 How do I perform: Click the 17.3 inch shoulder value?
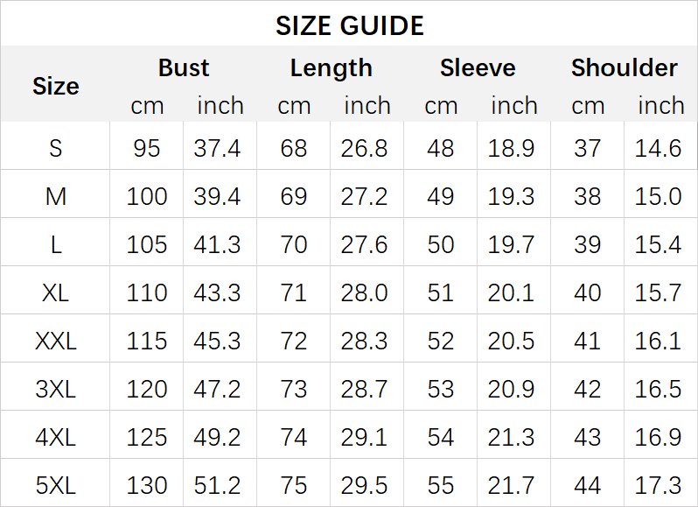coord(659,484)
